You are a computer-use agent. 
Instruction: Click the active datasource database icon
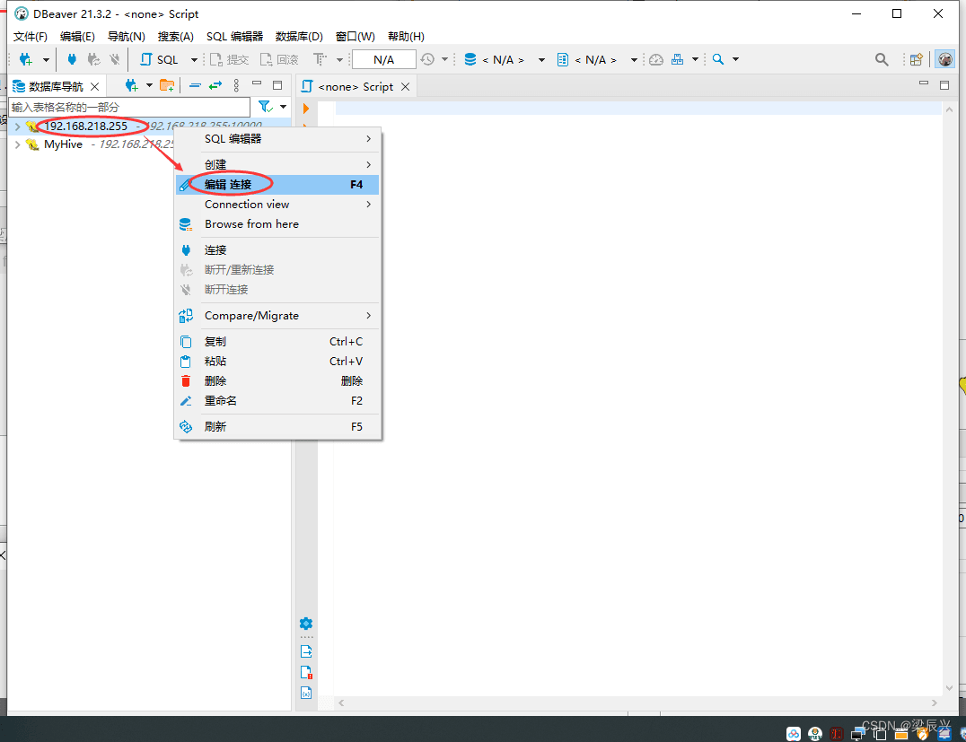coord(470,60)
